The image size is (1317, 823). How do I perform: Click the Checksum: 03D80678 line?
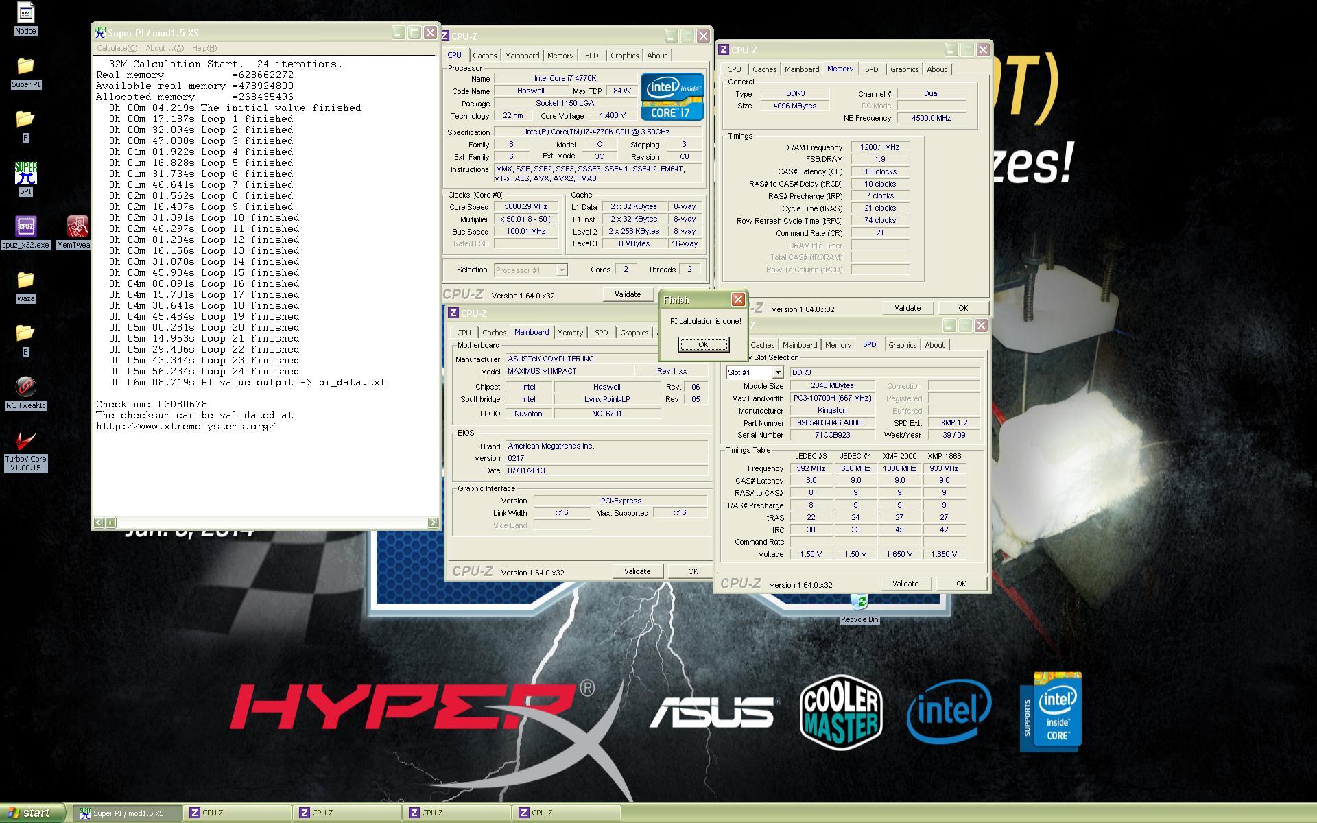pyautogui.click(x=152, y=404)
